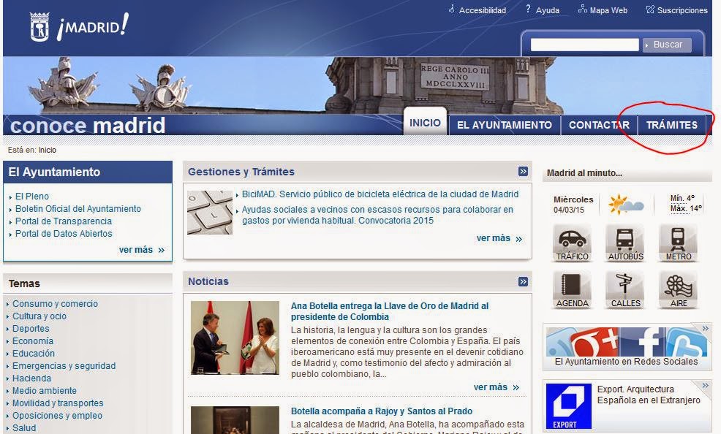
Task: Click the Export blue logo image
Action: click(568, 406)
